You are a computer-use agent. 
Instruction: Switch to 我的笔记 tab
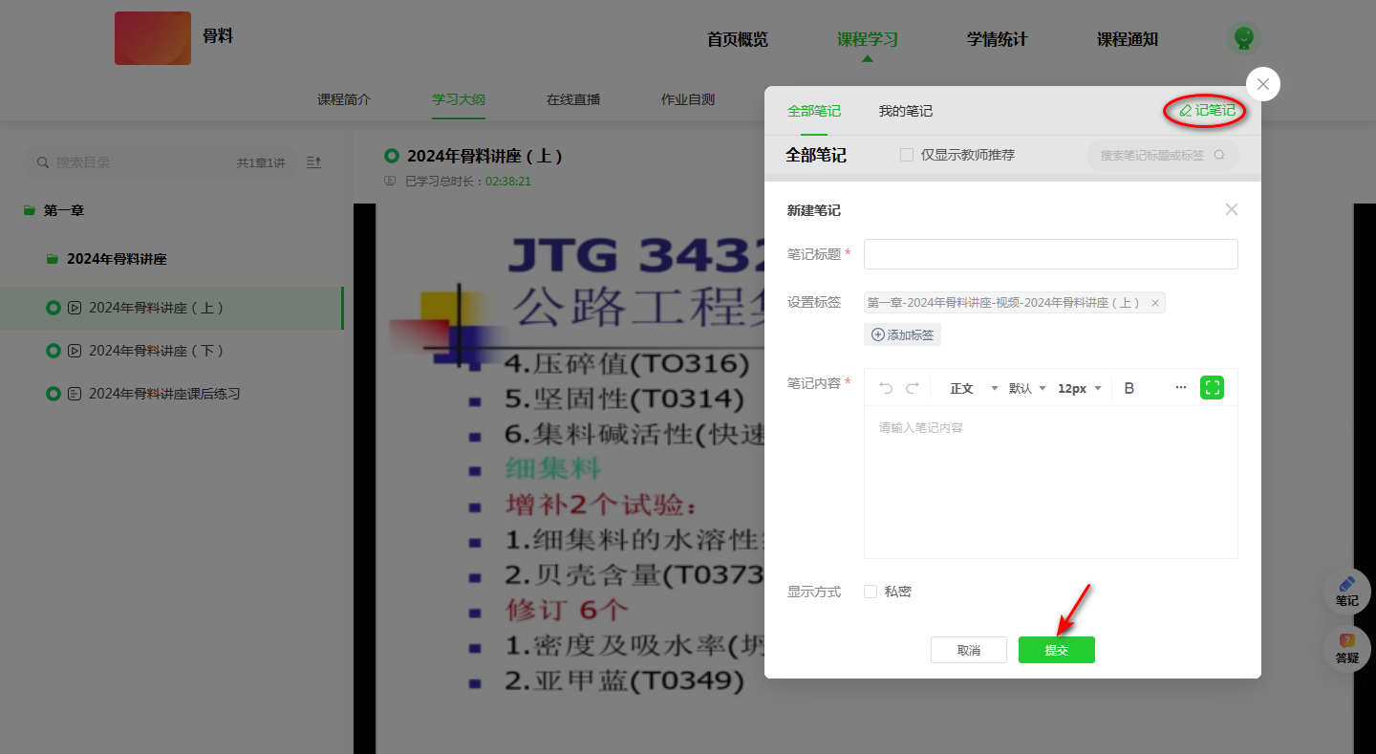click(x=905, y=111)
